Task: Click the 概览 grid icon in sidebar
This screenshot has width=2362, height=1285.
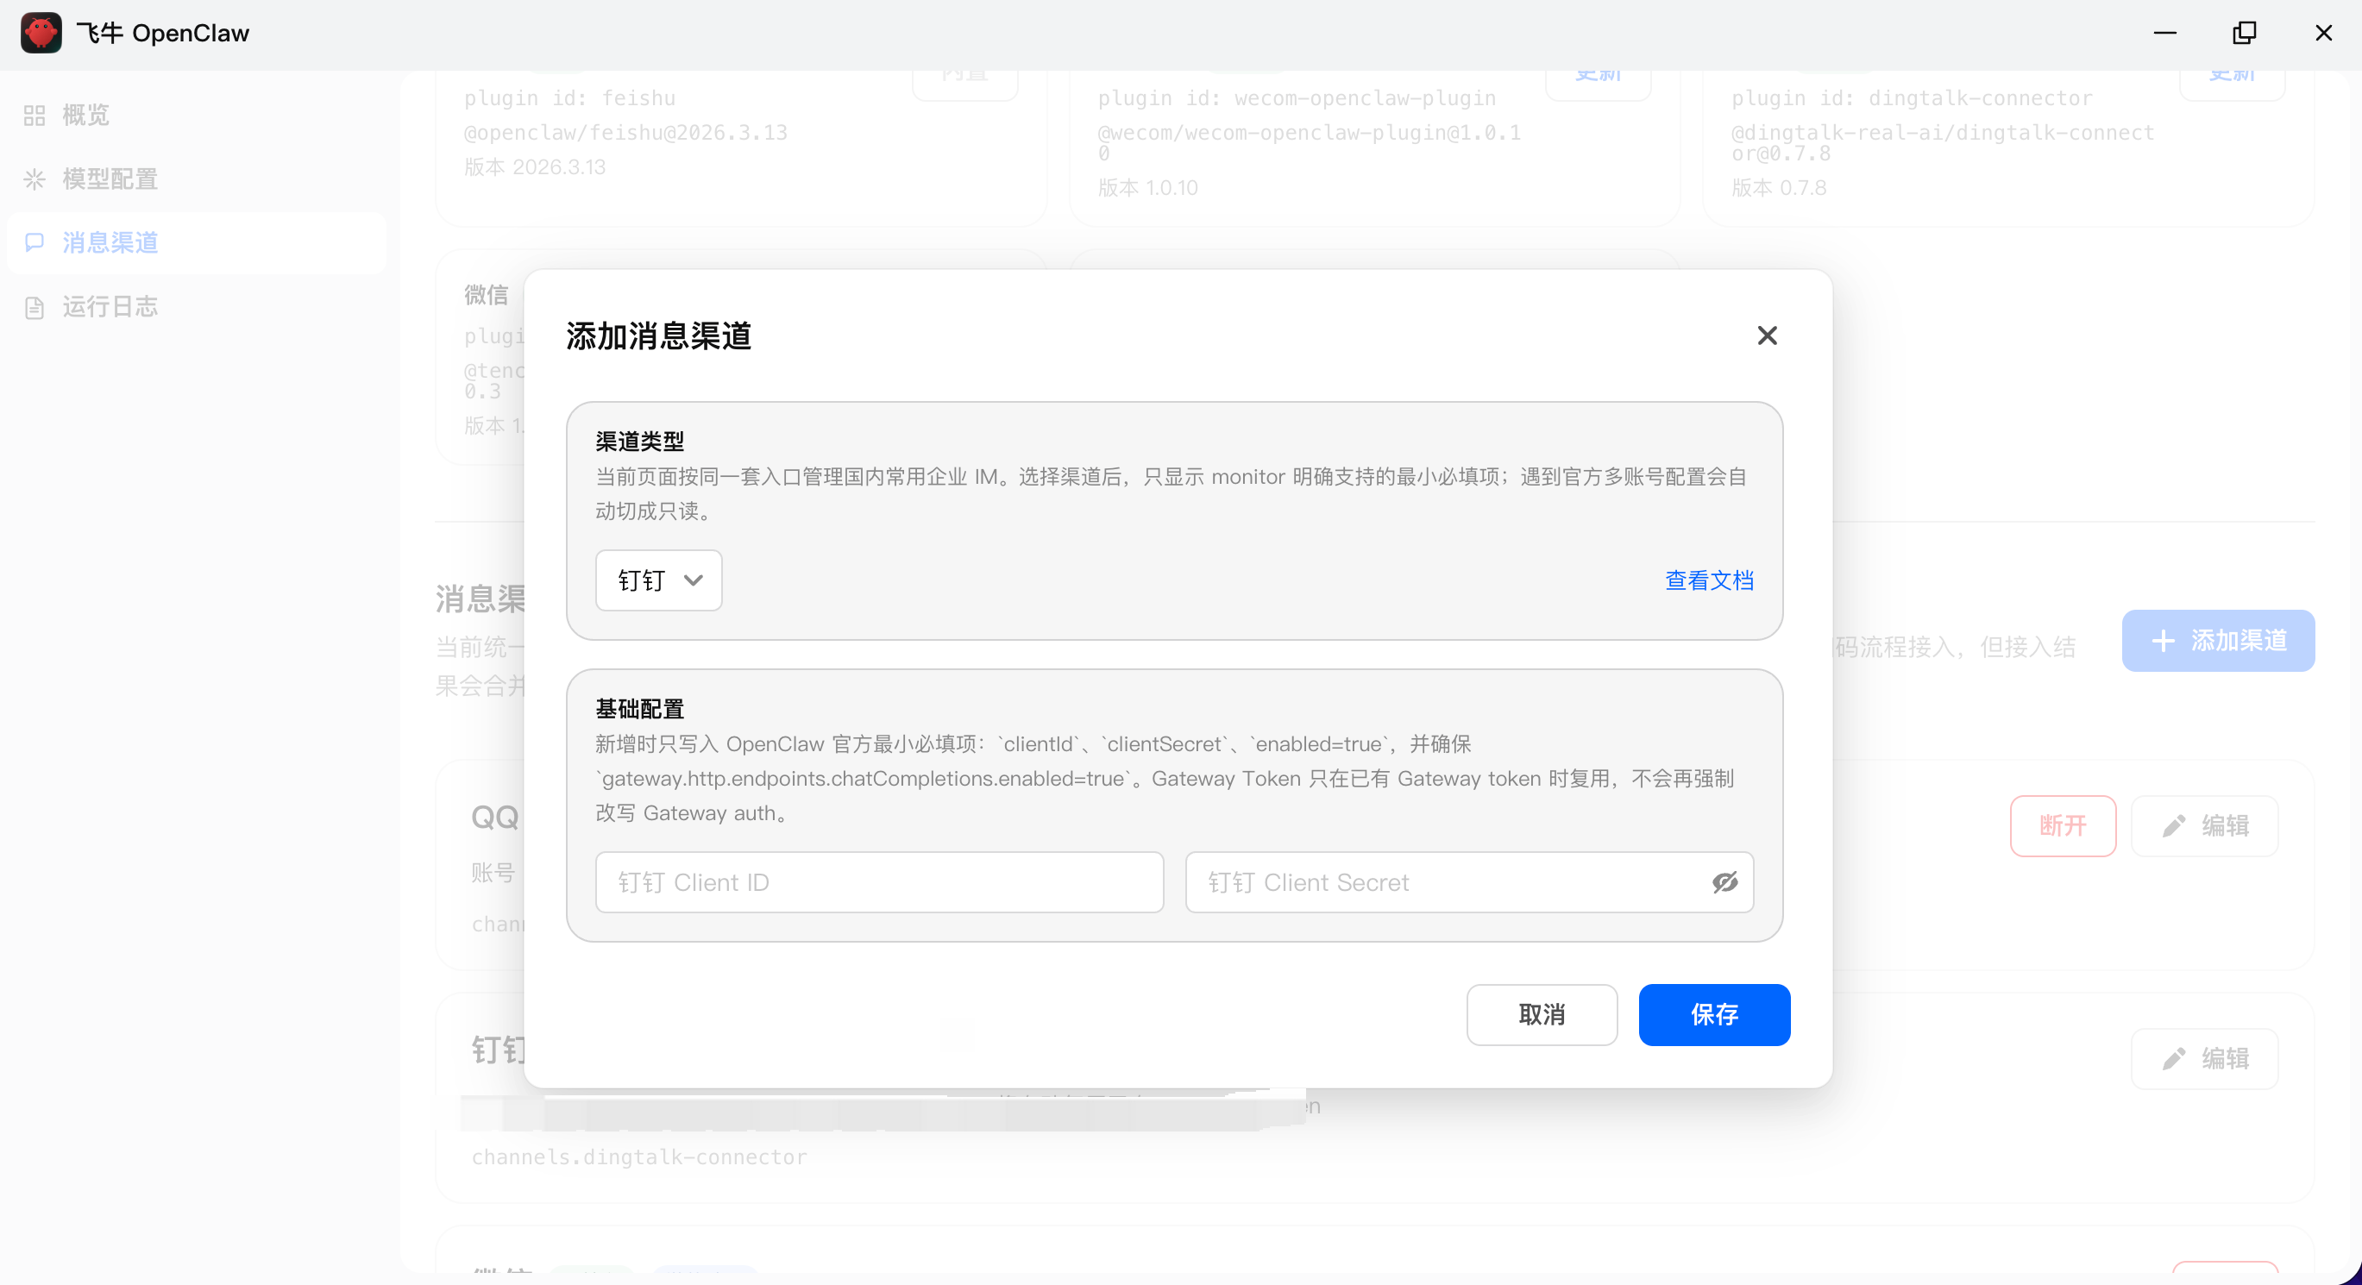Action: tap(35, 116)
